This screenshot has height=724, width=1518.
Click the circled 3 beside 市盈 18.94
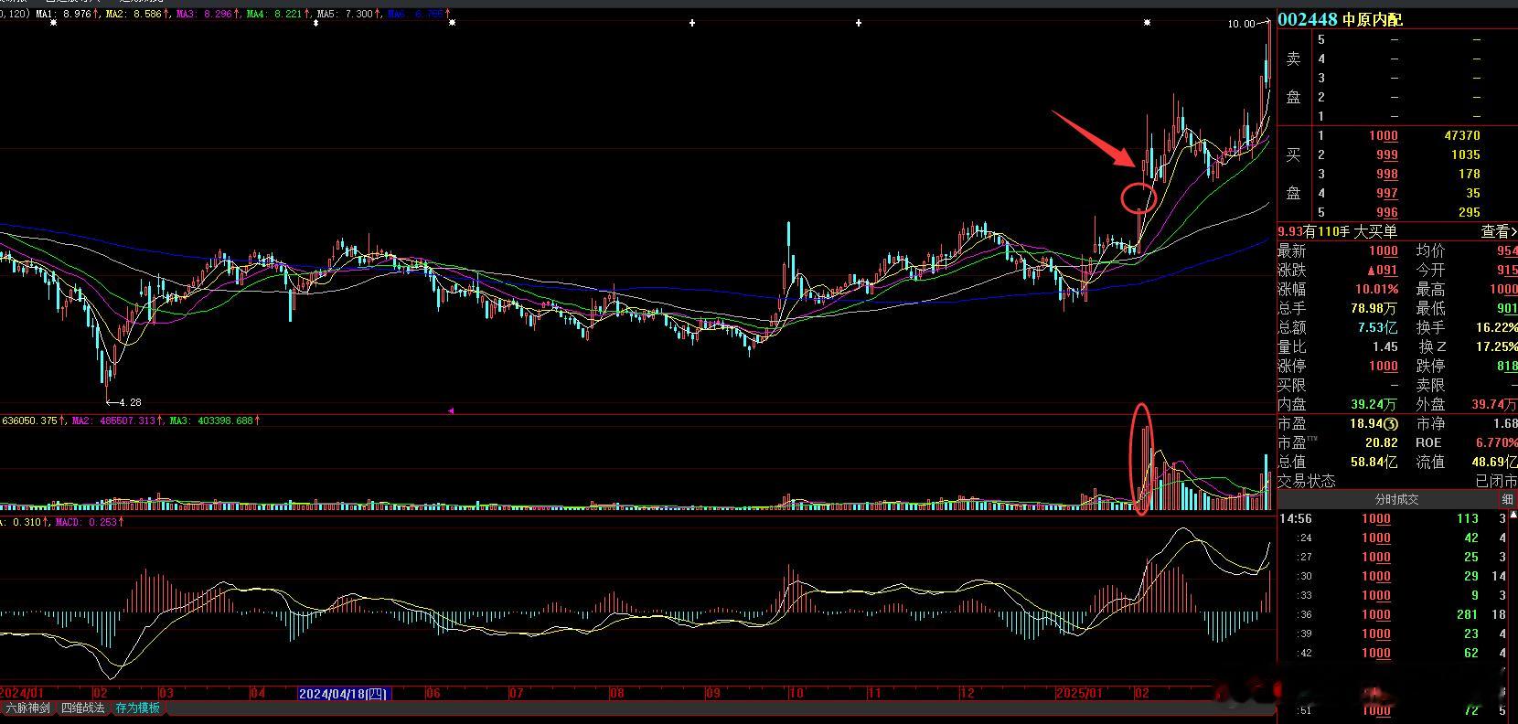coord(1391,424)
